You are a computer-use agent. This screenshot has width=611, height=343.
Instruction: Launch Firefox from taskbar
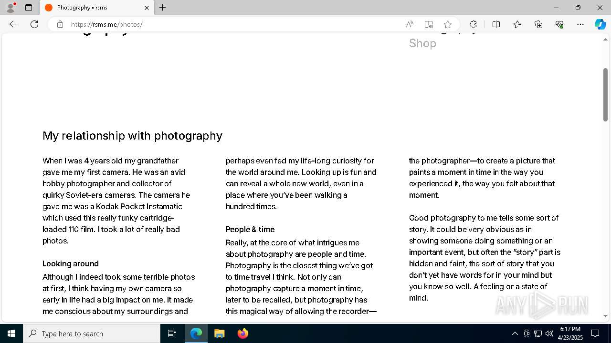[242, 333]
